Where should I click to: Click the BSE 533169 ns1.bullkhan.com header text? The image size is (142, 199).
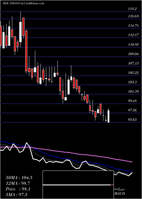pyautogui.click(x=24, y=3)
